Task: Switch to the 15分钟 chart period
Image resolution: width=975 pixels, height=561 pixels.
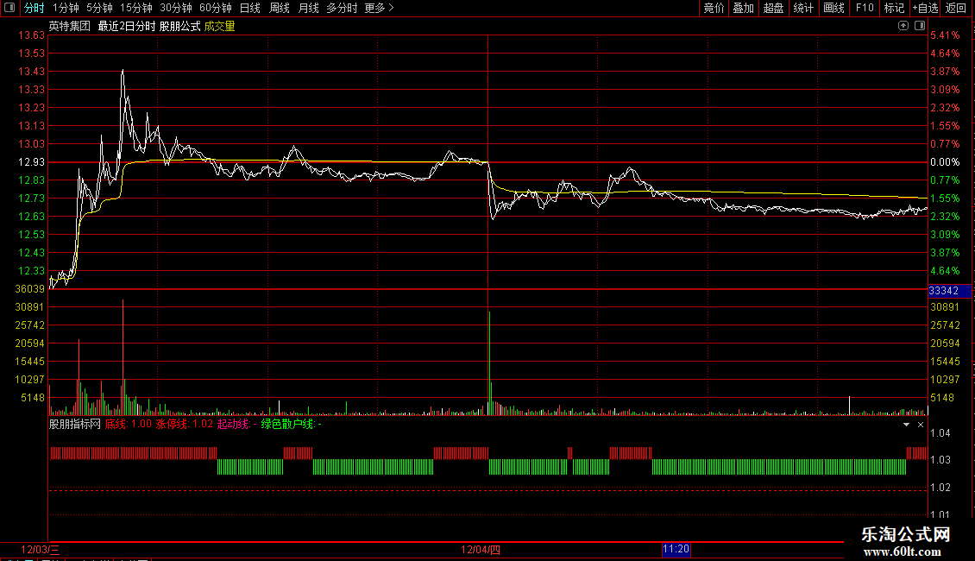Action: pos(136,8)
